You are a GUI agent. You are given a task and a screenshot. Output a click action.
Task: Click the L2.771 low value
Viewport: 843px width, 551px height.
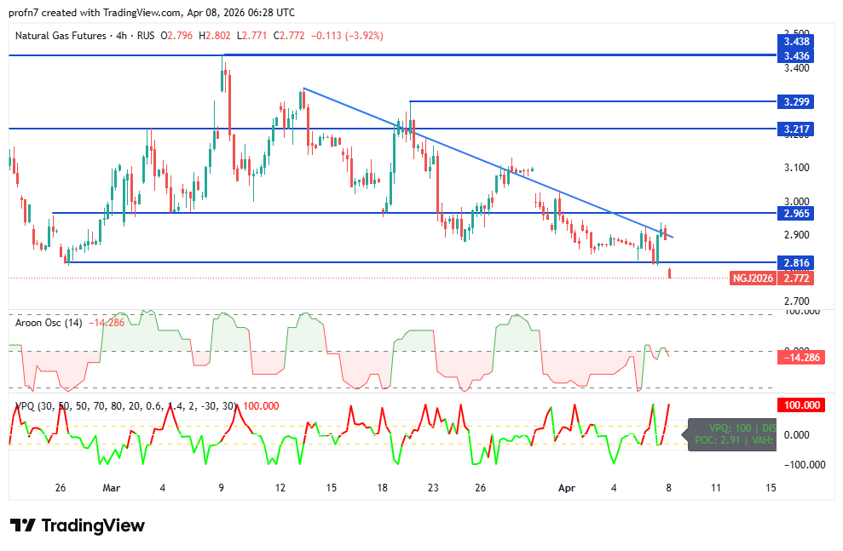pos(252,36)
